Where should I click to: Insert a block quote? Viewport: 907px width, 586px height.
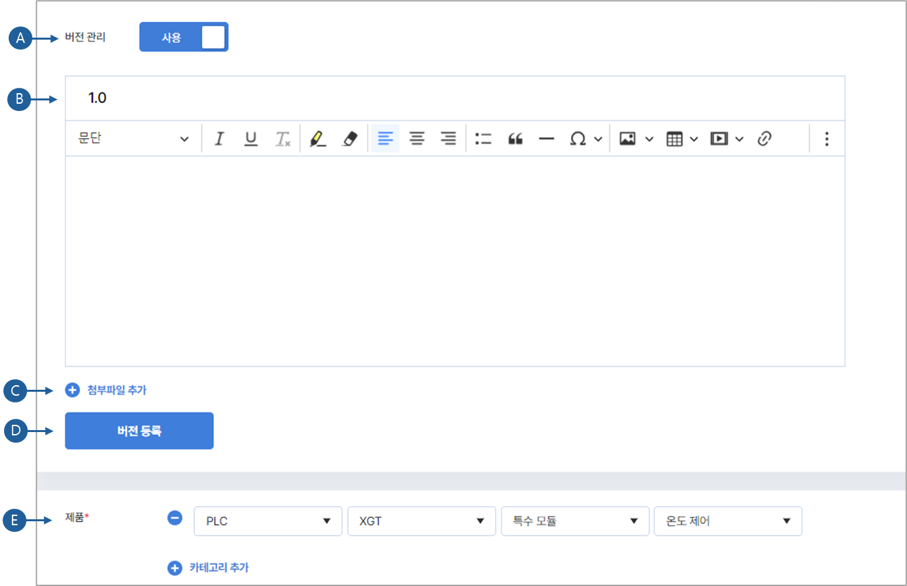(515, 139)
